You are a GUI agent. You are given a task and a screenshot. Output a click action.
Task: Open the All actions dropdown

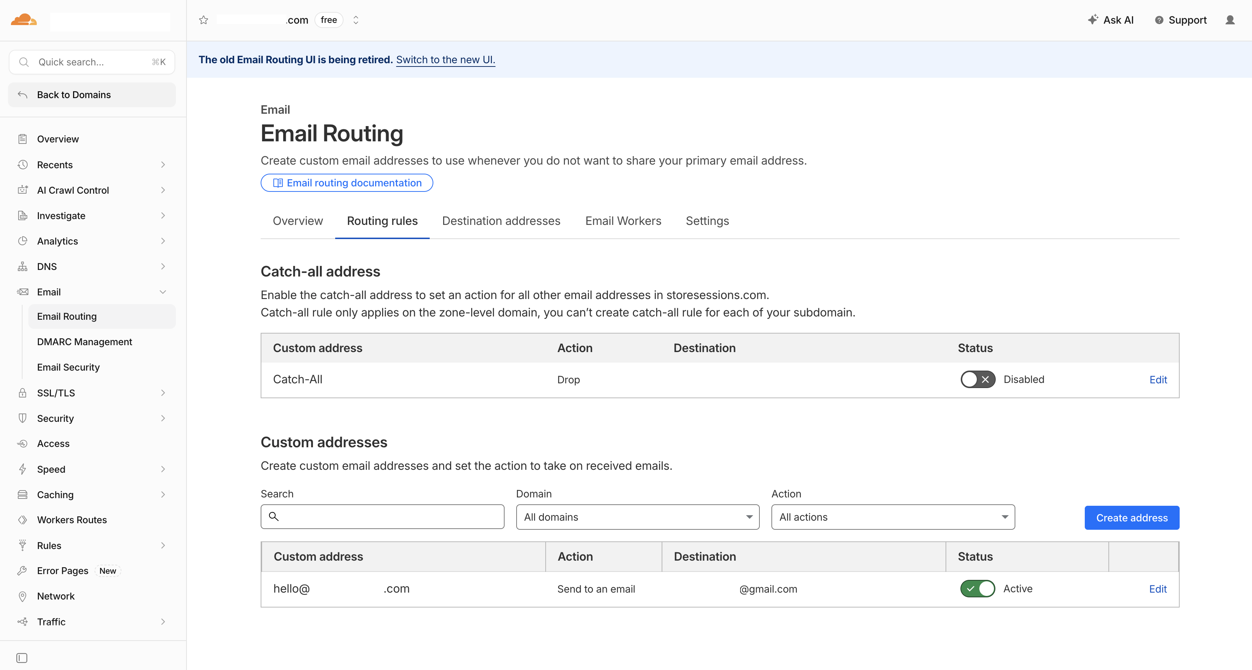click(x=893, y=517)
